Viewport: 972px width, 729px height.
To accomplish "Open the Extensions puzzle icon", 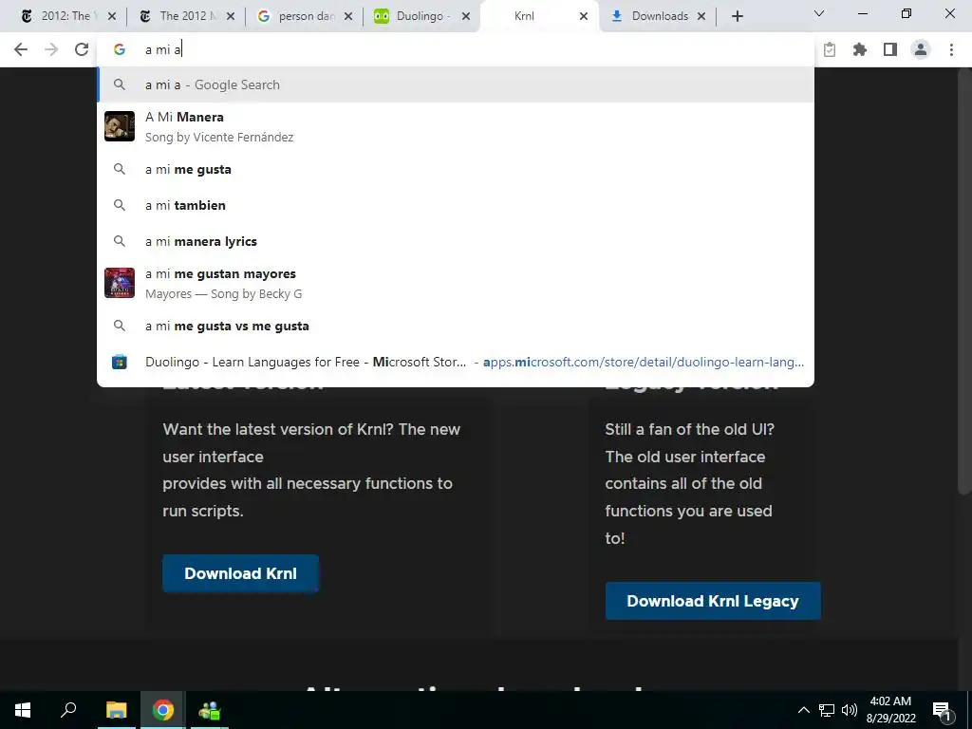I will (x=860, y=49).
